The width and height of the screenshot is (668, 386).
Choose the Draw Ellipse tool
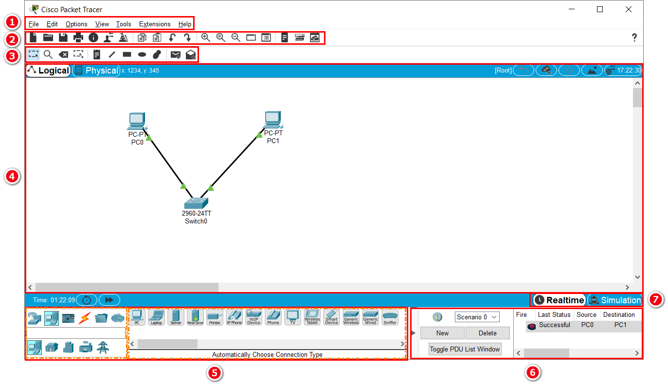(x=142, y=55)
